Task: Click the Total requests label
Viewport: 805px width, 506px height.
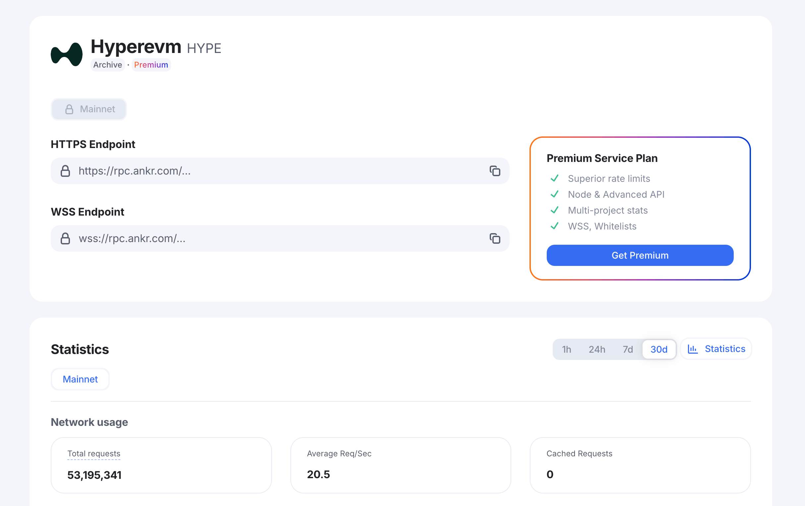Action: [94, 454]
